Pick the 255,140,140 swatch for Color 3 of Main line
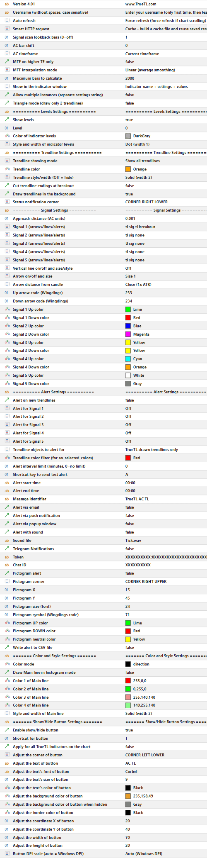207x858 pixels. point(128,697)
